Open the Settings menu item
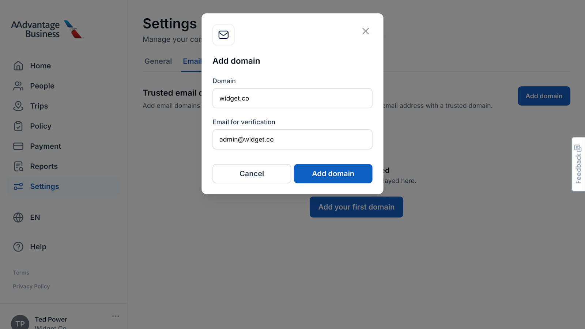585x329 pixels. [44, 186]
